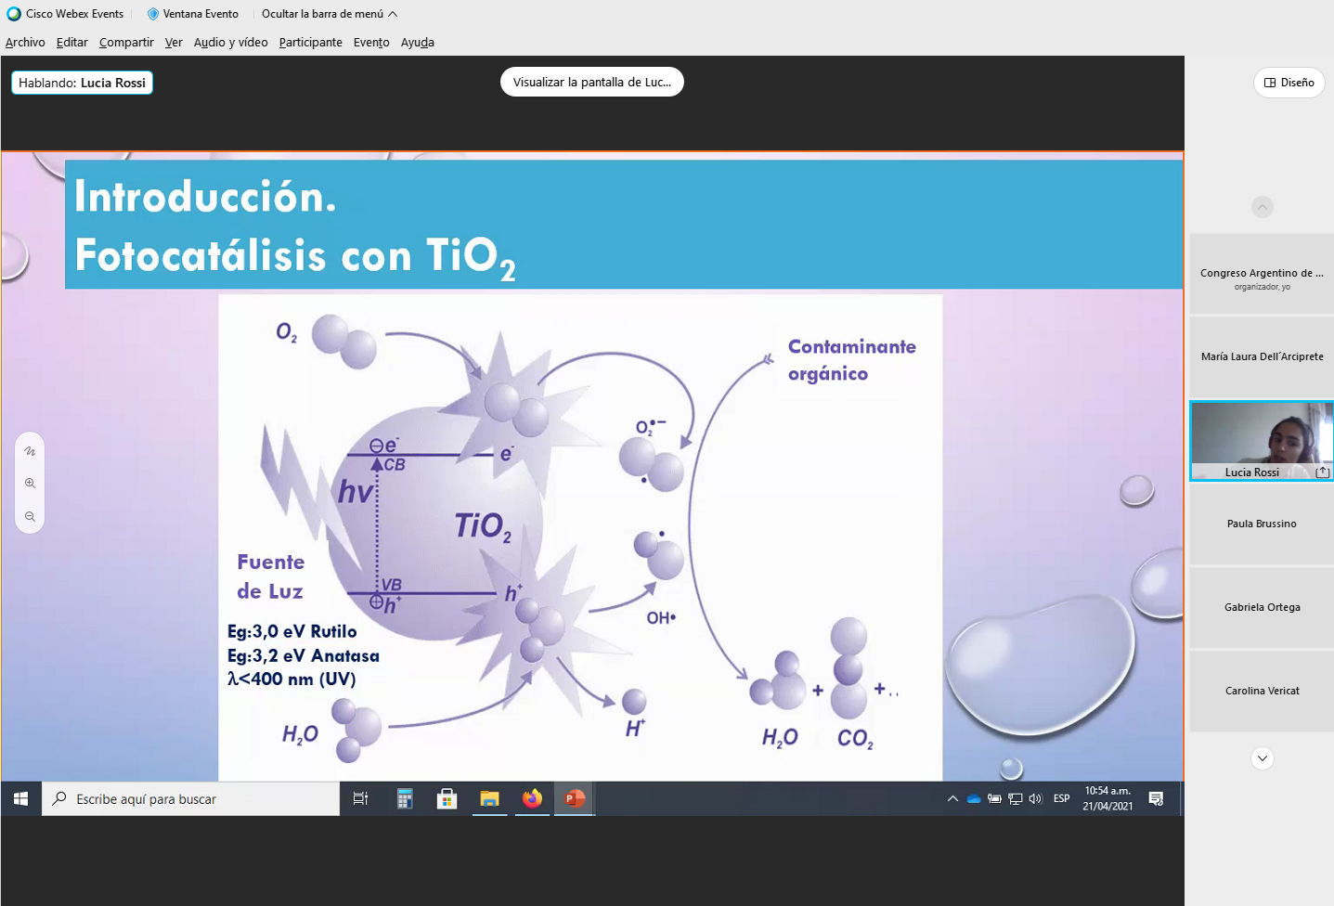Viewport: 1334px width, 906px height.
Task: Collapse the menu bar via Ocultar toggle
Action: click(x=329, y=14)
